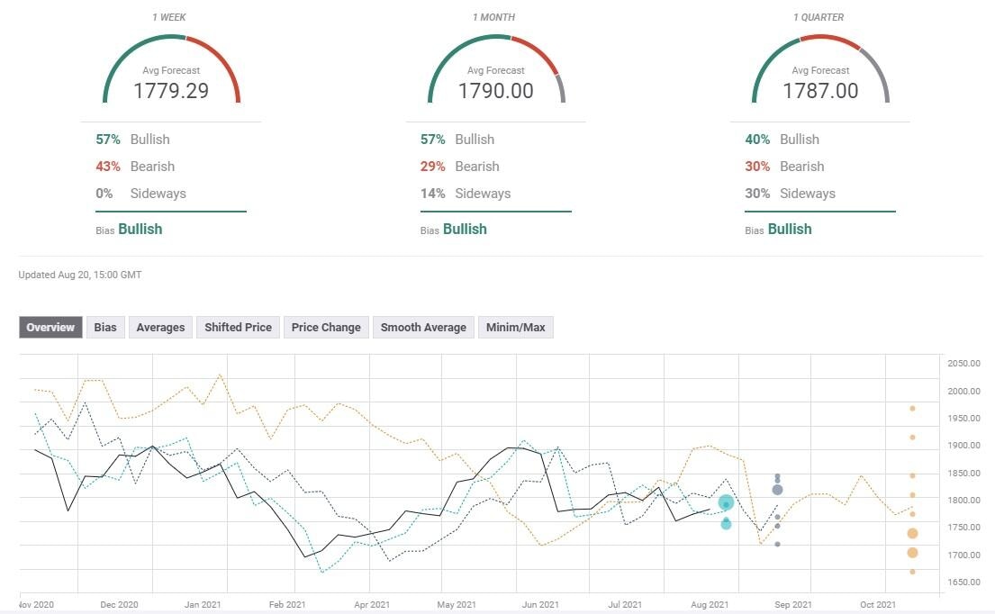995x614 pixels.
Task: Open the Averages tab
Action: click(160, 327)
